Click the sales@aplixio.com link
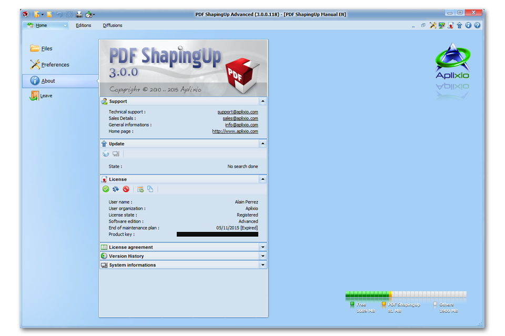This screenshot has width=505, height=336. (x=240, y=118)
